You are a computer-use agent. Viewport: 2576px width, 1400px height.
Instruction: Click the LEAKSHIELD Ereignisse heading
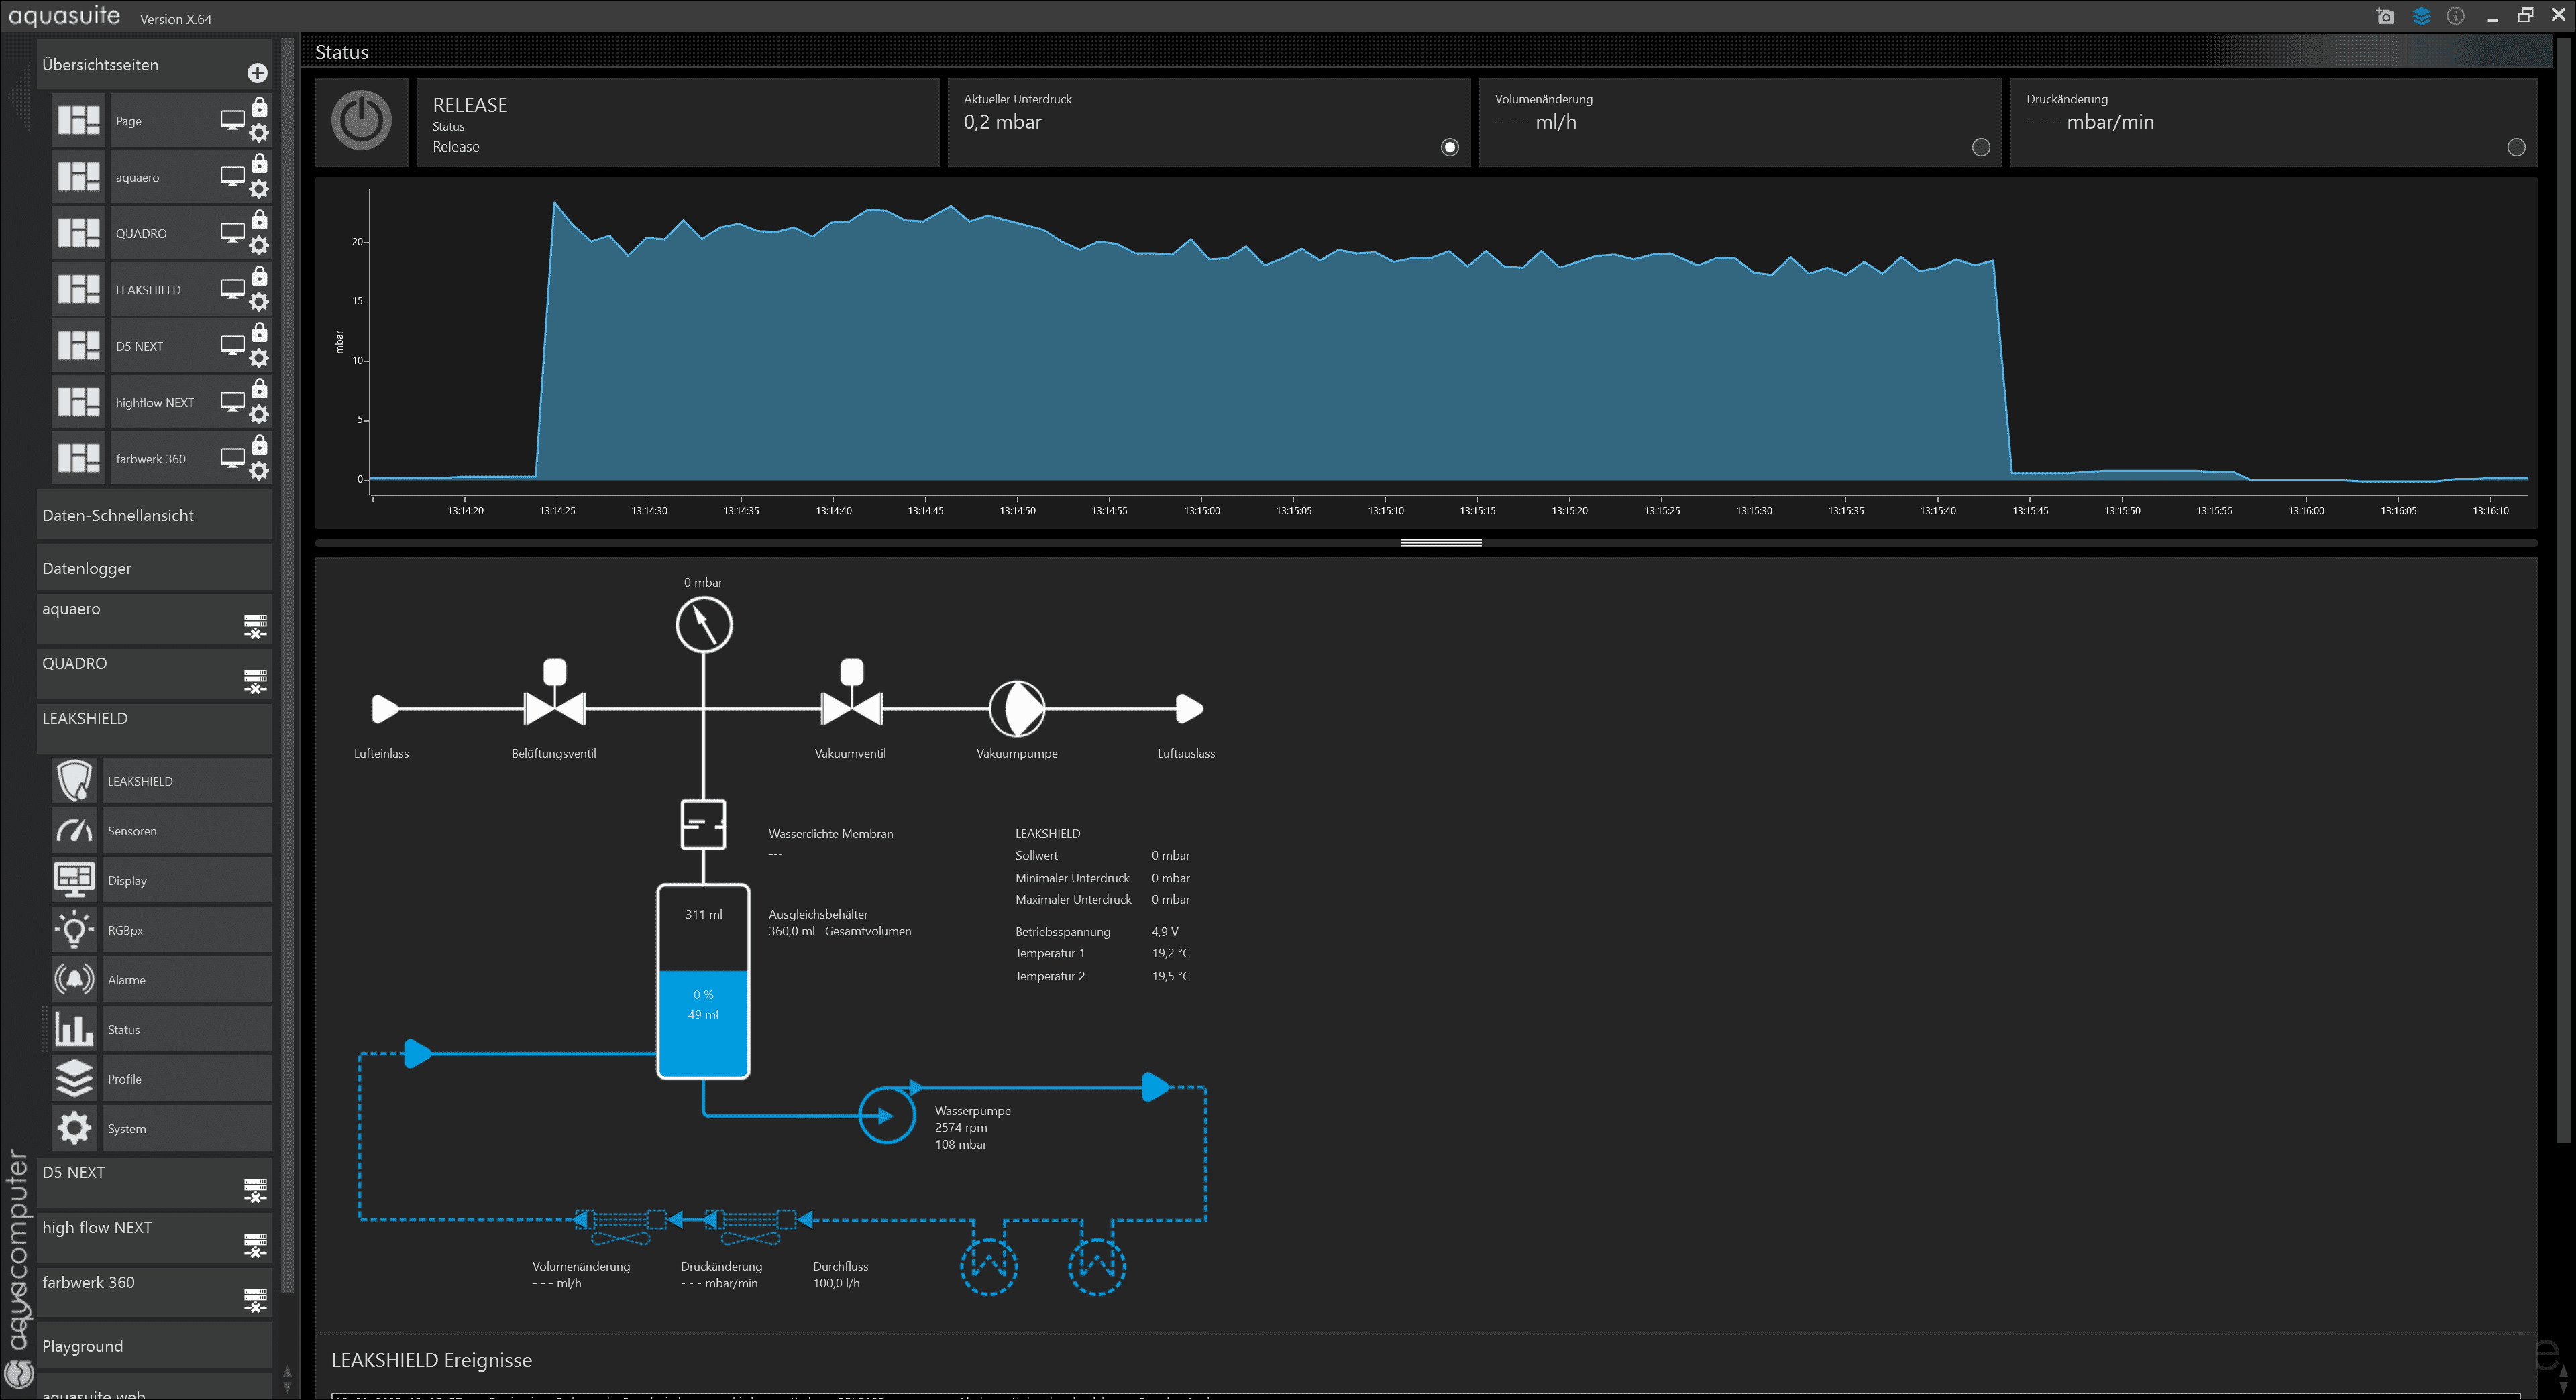coord(432,1360)
